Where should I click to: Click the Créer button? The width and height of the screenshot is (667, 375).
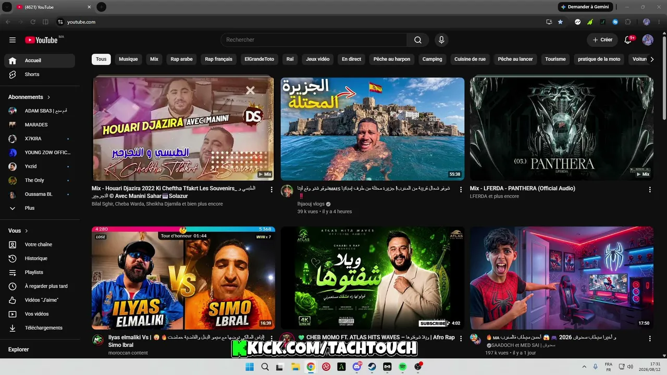(x=602, y=40)
